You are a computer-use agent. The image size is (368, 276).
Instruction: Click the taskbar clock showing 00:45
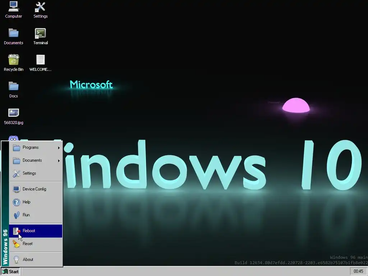pos(358,271)
